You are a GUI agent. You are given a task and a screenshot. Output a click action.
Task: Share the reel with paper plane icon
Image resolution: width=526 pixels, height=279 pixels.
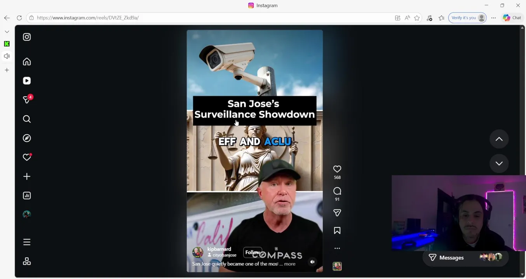coord(337,213)
